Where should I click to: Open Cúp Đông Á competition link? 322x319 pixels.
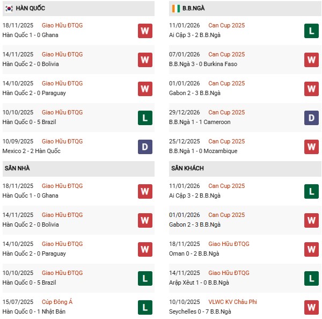(57, 302)
